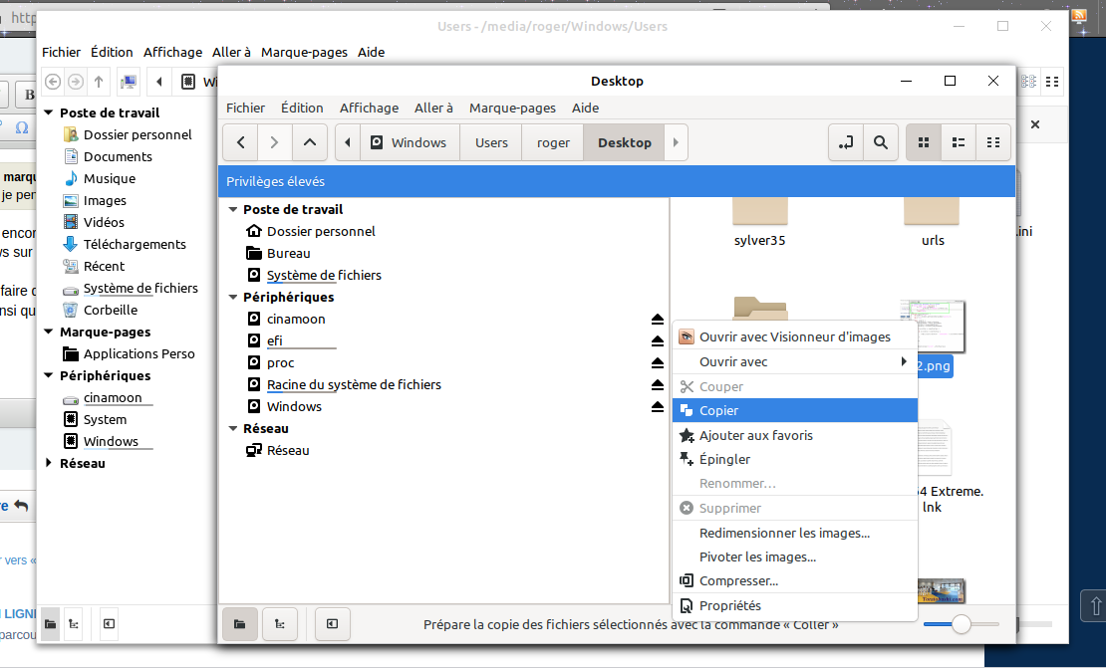Viewport: 1106px width, 668px height.
Task: Adjust the zoom slider in status bar
Action: coord(961,624)
